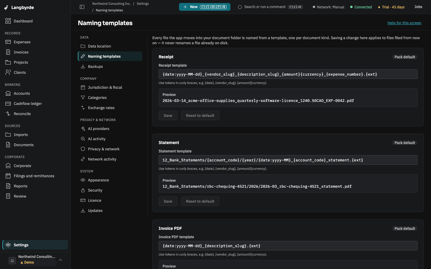The height and width of the screenshot is (269, 431).
Task: Open Clients list
Action: coord(35,72)
